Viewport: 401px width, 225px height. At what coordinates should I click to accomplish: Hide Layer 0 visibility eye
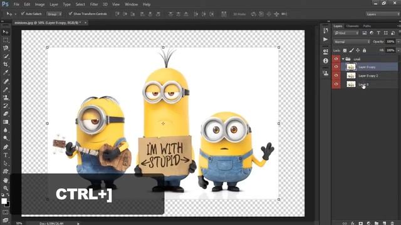(x=336, y=84)
